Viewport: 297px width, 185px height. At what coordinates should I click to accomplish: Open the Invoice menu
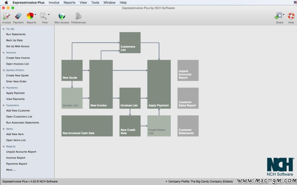pos(54,3)
